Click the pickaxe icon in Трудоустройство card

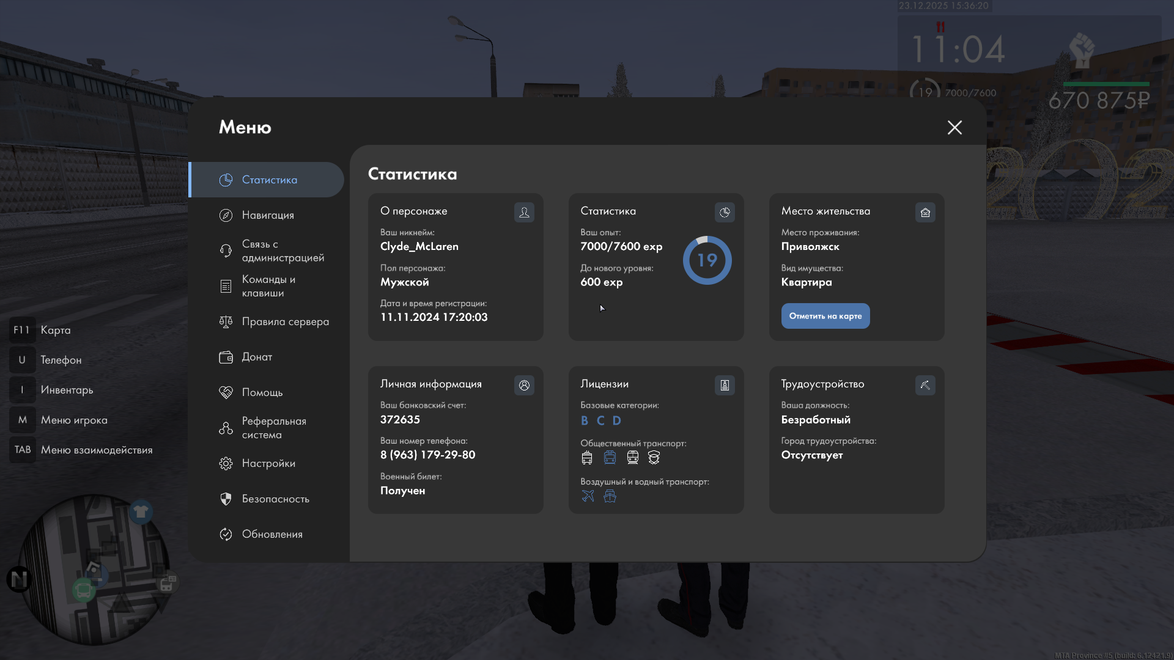[x=925, y=385]
